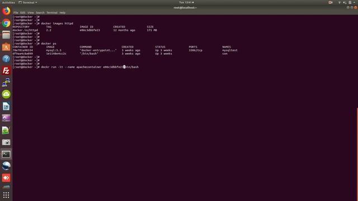Open the power status icon in top bar
Screen dimensions: 358x201
[x=350, y=2]
